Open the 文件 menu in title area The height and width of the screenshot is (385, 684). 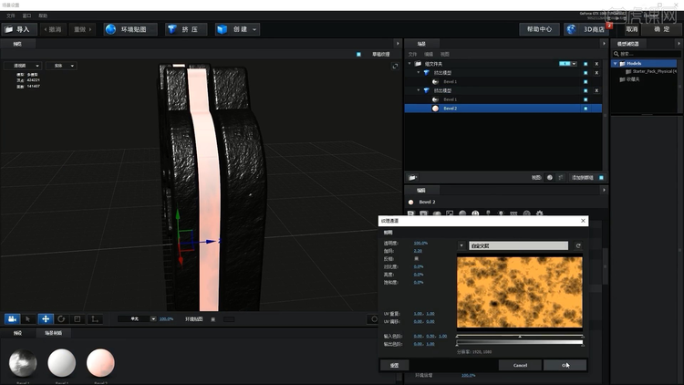pyautogui.click(x=11, y=16)
